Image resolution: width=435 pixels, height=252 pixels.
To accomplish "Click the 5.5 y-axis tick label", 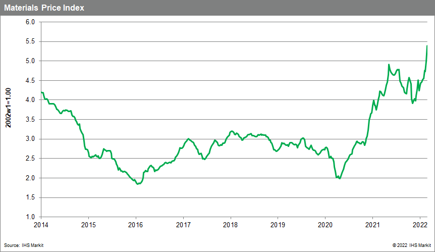I will tap(30, 42).
